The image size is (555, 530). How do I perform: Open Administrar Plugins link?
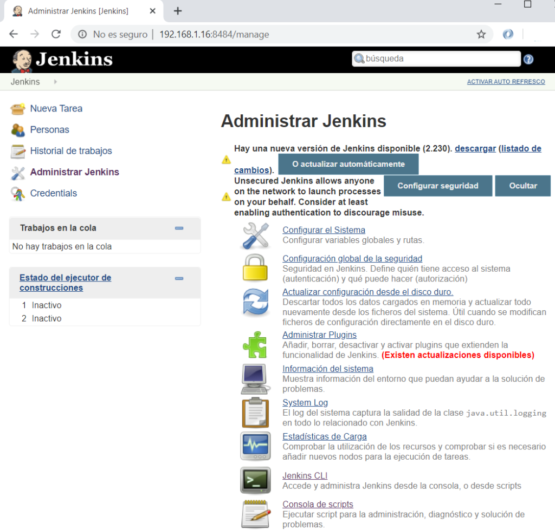[319, 335]
